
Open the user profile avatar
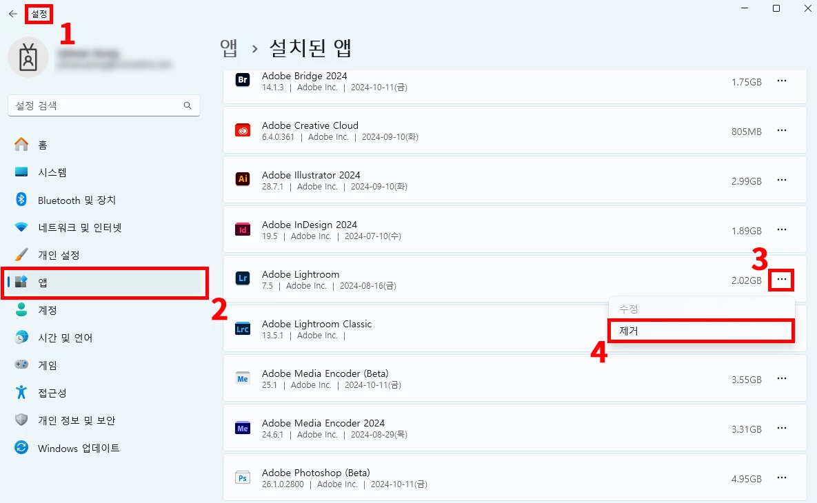click(28, 57)
